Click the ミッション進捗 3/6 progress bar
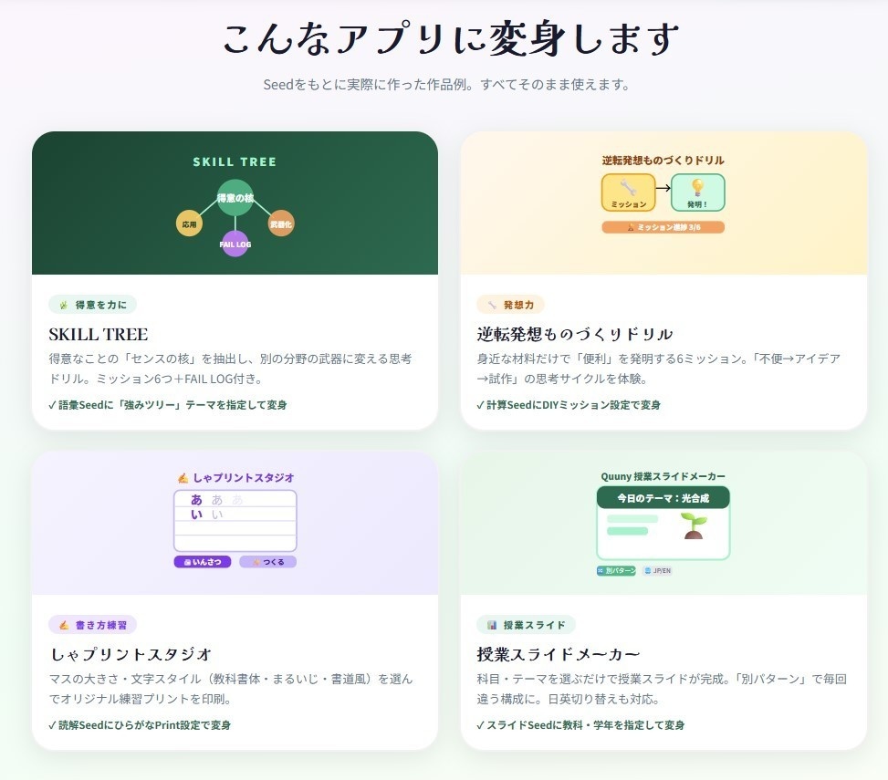The height and width of the screenshot is (780, 888). pyautogui.click(x=663, y=227)
